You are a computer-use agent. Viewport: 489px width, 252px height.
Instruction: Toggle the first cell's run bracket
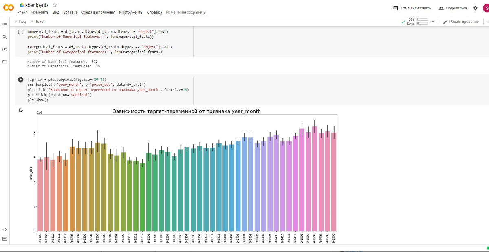(21, 32)
